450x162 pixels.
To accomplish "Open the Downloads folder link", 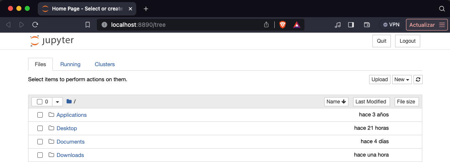I will coord(70,155).
